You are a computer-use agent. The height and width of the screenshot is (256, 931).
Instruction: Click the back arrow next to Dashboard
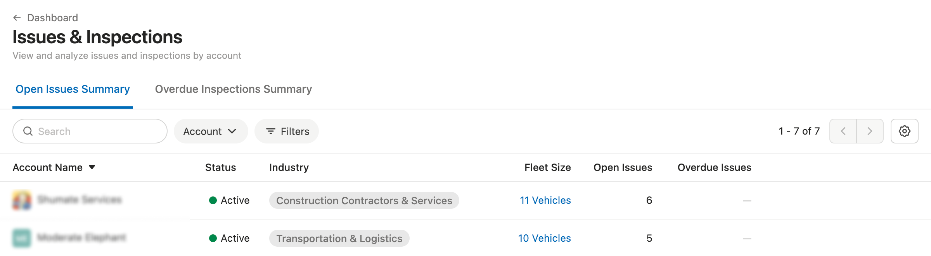click(17, 18)
